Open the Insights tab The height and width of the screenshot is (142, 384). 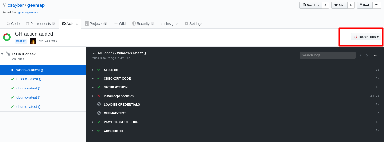pos(170,24)
